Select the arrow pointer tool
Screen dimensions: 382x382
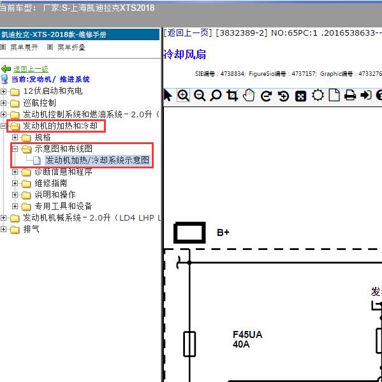pyautogui.click(x=168, y=95)
